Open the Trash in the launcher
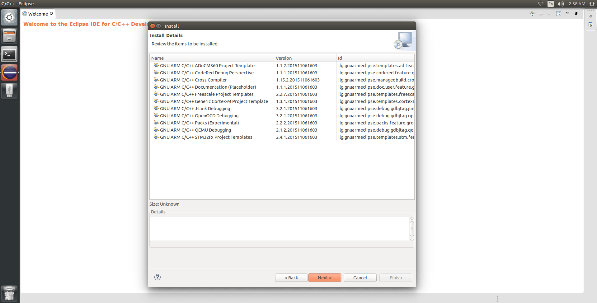 pos(9,293)
